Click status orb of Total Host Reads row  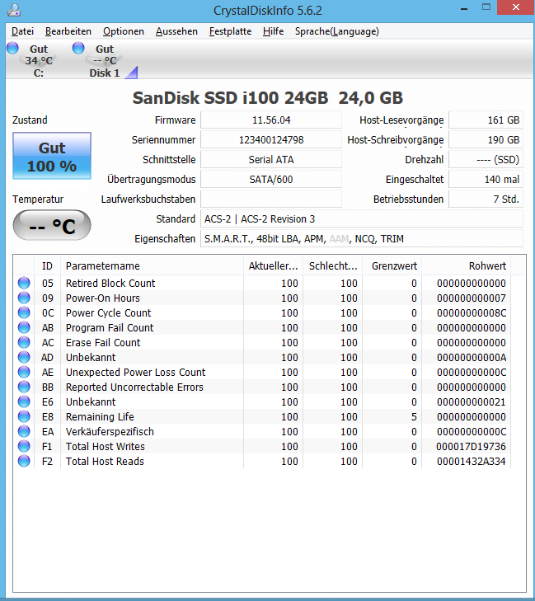[24, 461]
